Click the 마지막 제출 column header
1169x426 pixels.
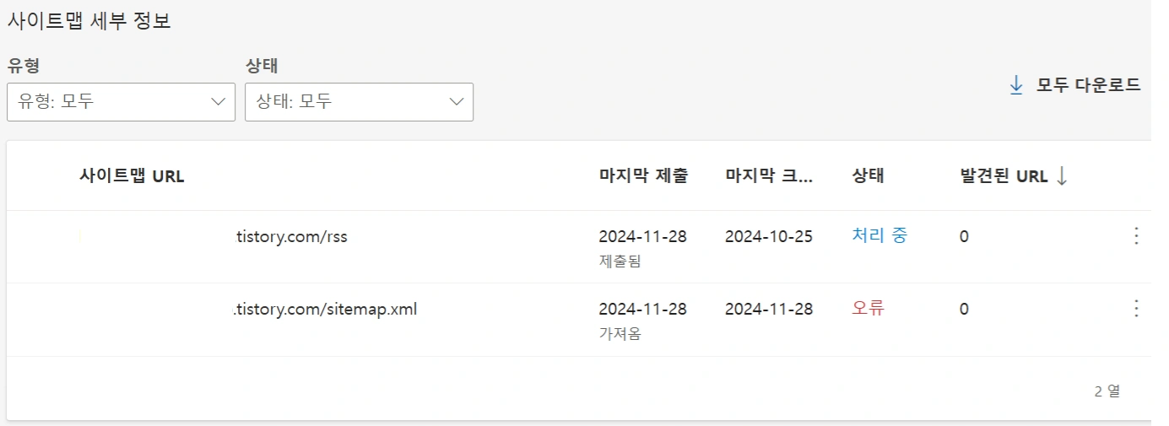point(643,176)
